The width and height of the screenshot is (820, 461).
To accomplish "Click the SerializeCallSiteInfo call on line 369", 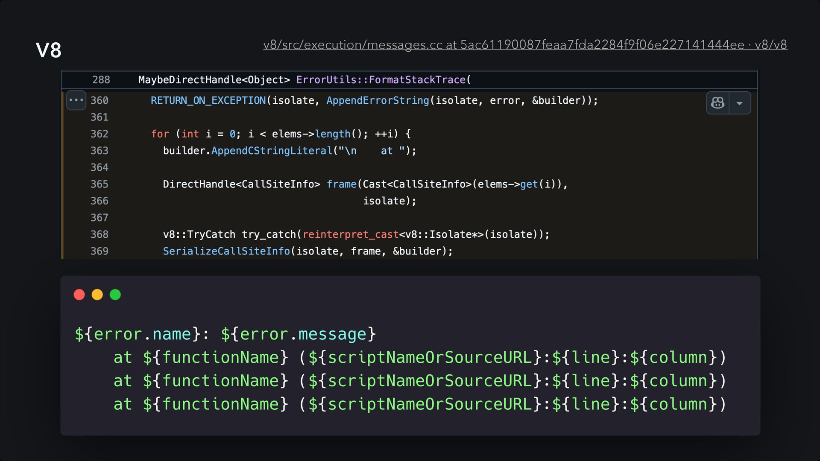I will tap(226, 251).
